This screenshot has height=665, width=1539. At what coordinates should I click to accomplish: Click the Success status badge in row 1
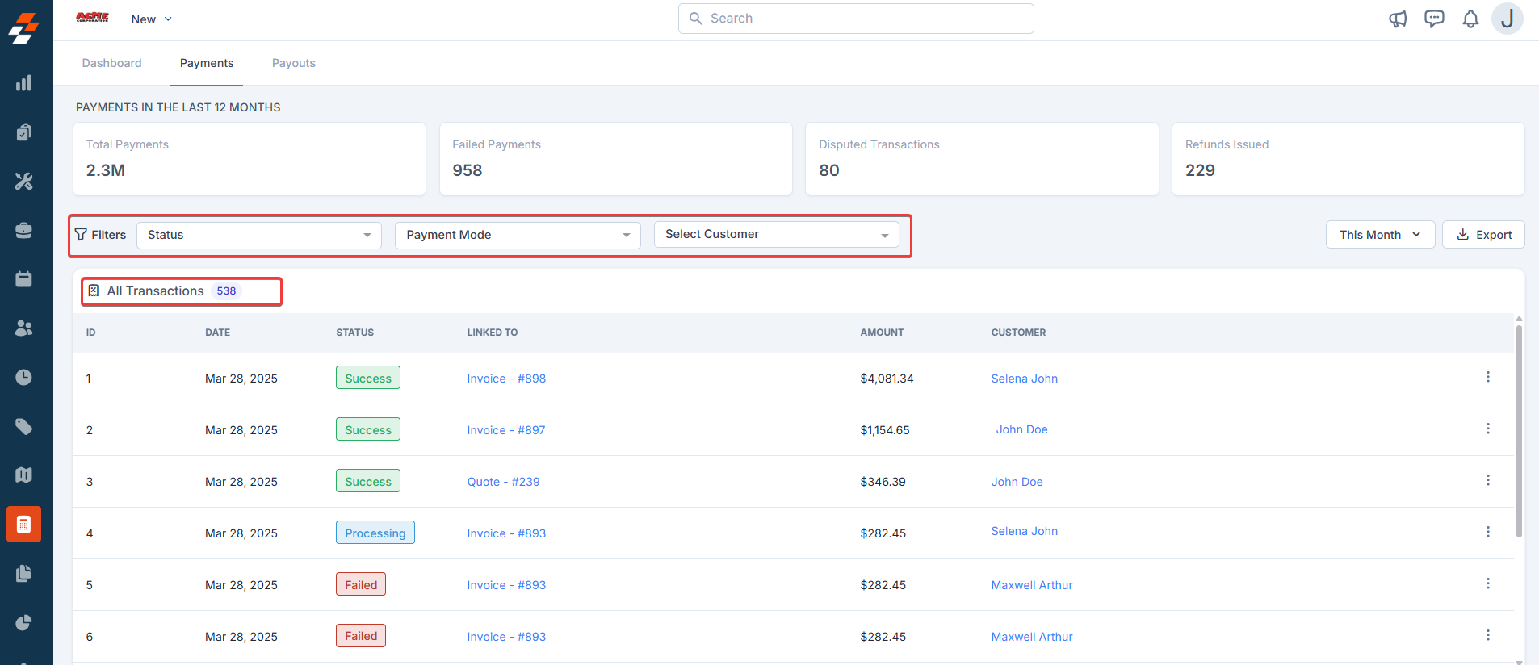[x=368, y=378]
